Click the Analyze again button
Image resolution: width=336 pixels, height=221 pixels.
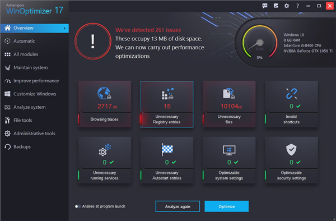(x=178, y=206)
